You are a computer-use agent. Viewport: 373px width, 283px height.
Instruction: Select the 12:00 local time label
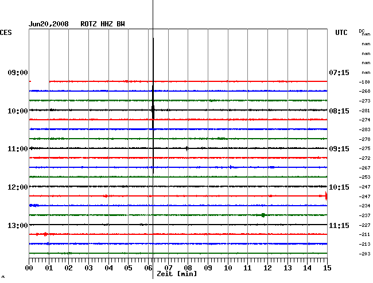click(x=18, y=187)
